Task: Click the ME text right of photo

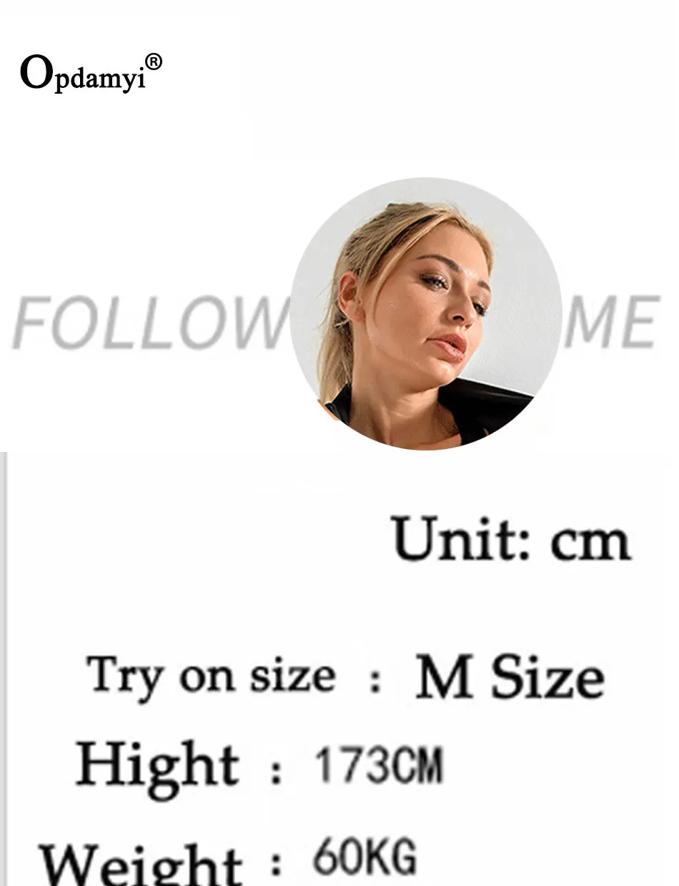Action: [612, 323]
